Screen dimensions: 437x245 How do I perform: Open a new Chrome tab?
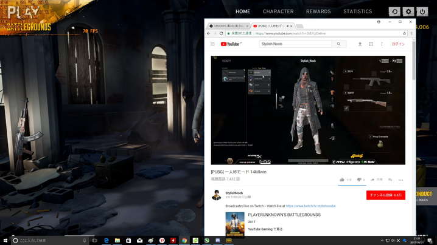pyautogui.click(x=299, y=26)
